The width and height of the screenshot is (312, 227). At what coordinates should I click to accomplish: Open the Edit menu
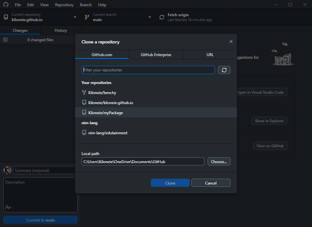pyautogui.click(x=31, y=5)
